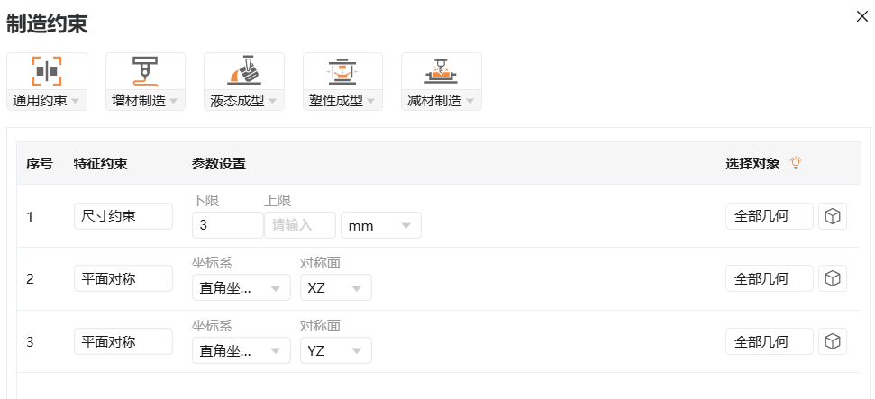Expand the 减材制造 dropdown arrow
The image size is (875, 399).
469,102
